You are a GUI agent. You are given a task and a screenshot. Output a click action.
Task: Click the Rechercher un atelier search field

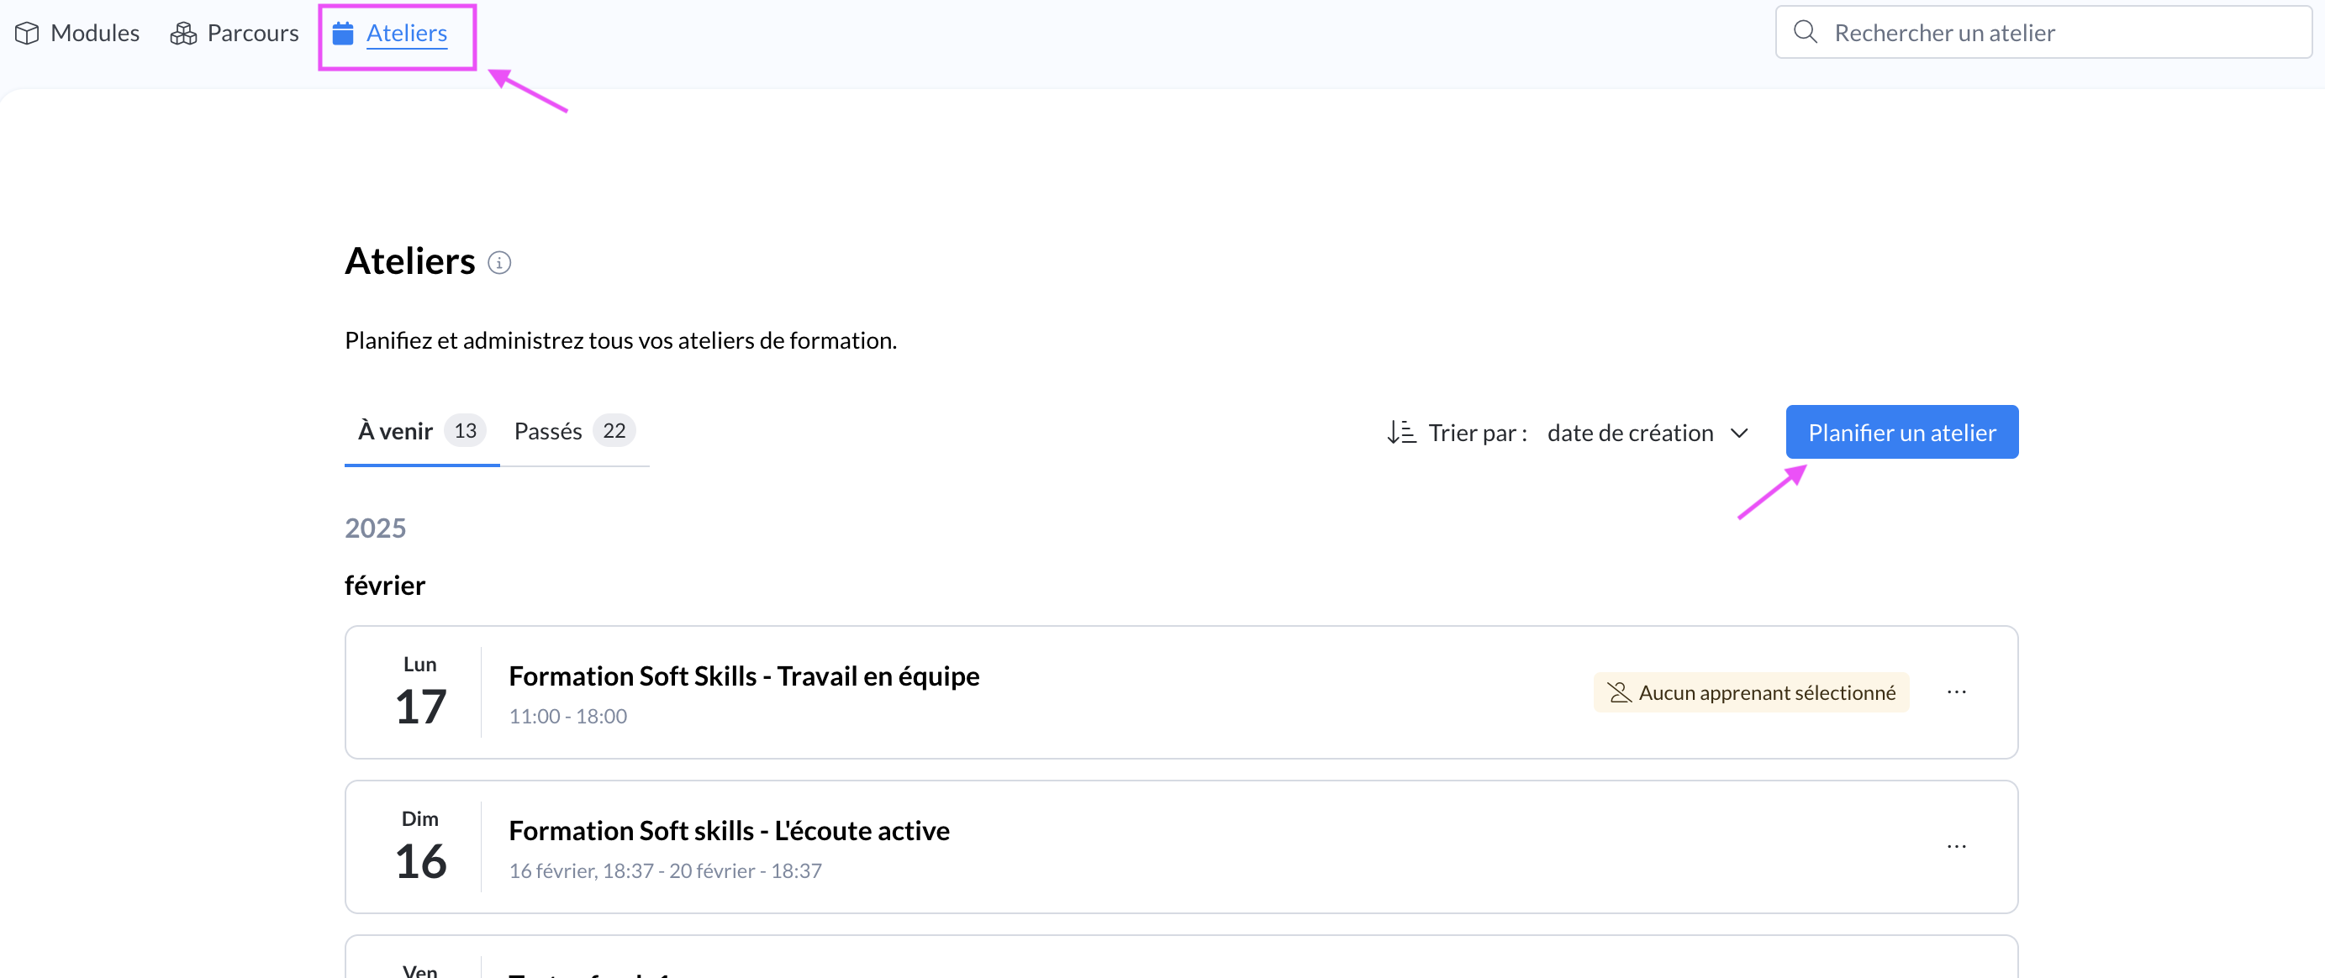pos(2058,34)
